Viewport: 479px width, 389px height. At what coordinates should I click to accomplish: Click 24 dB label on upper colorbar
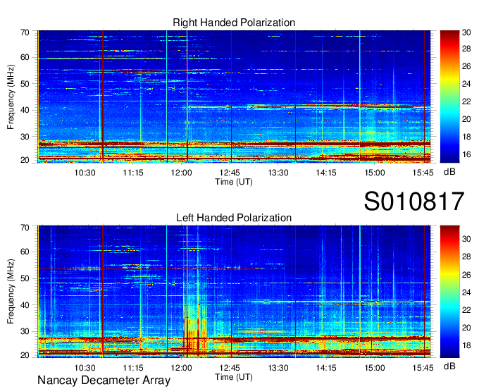click(x=466, y=84)
